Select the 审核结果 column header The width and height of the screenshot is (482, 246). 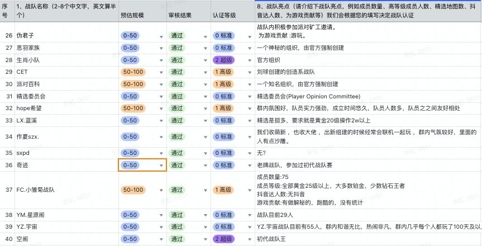189,11
